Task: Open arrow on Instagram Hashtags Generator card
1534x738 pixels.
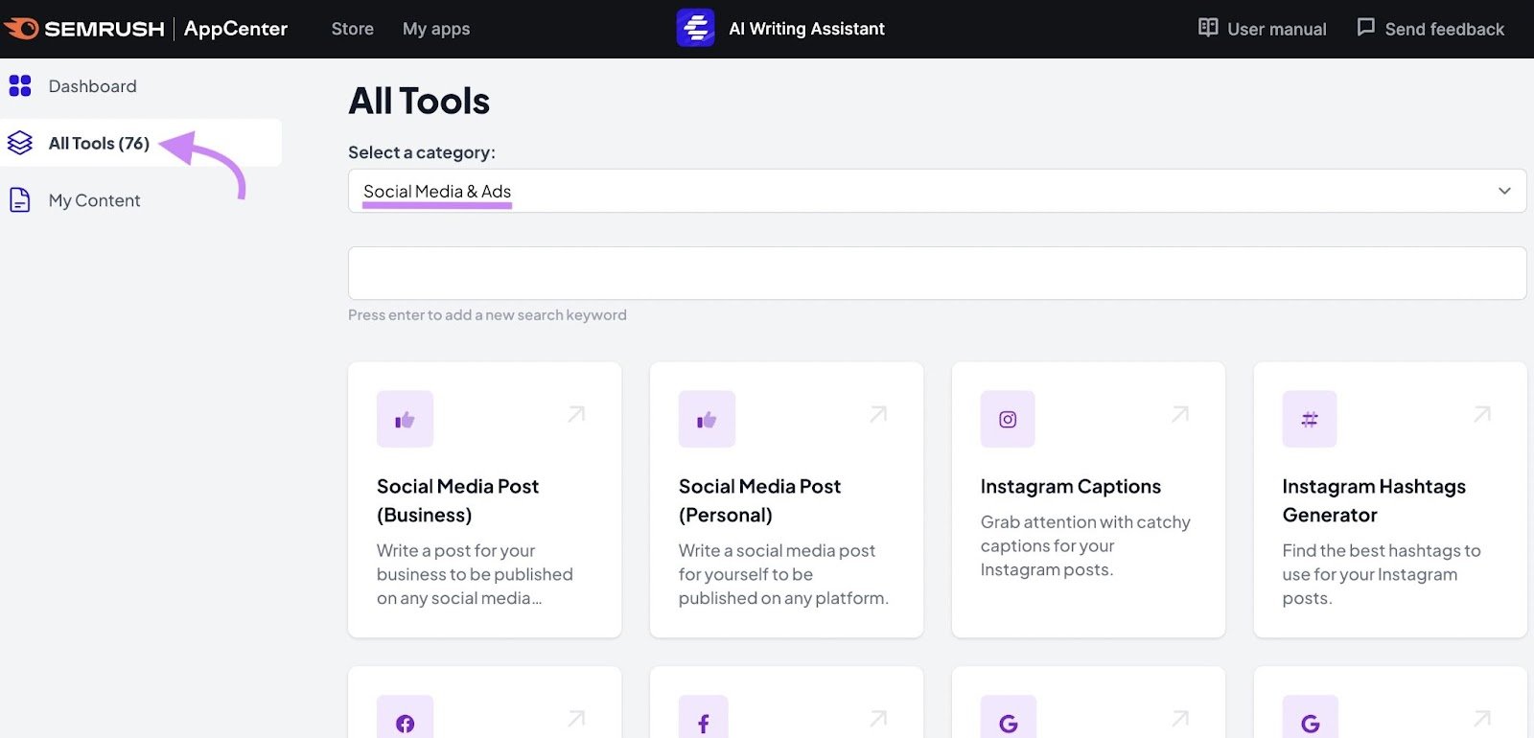Action: click(x=1482, y=414)
